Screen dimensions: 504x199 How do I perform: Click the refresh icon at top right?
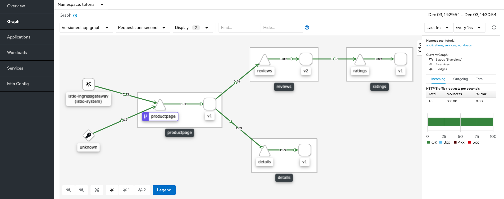494,27
